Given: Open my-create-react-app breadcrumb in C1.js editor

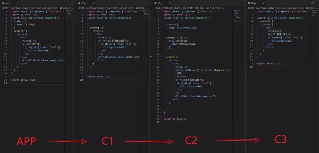Looking at the screenshot, I should point(117,8).
